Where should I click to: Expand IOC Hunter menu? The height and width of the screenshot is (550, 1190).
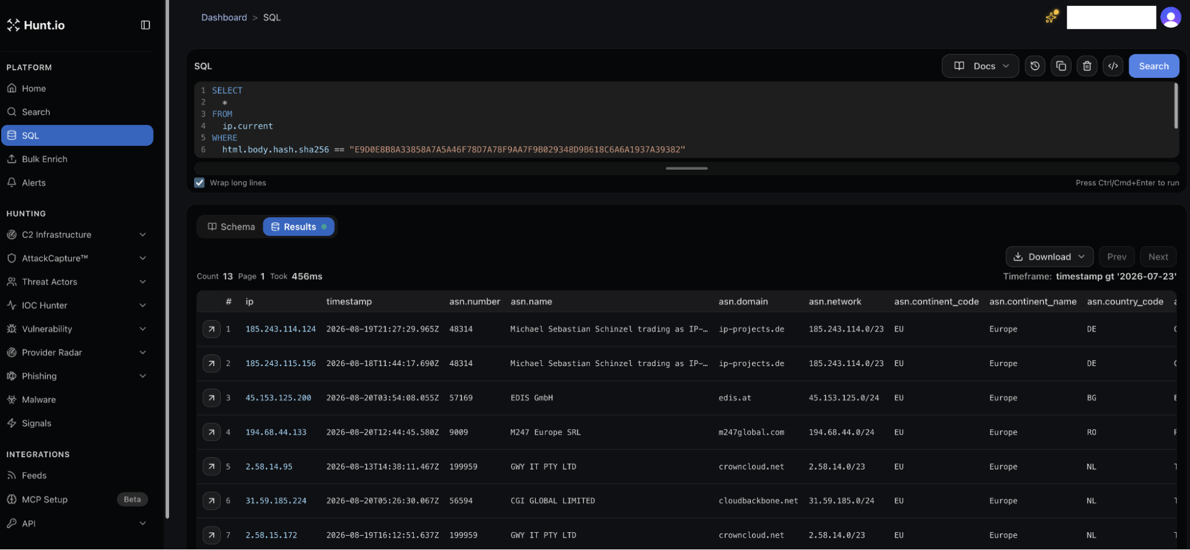coord(77,305)
